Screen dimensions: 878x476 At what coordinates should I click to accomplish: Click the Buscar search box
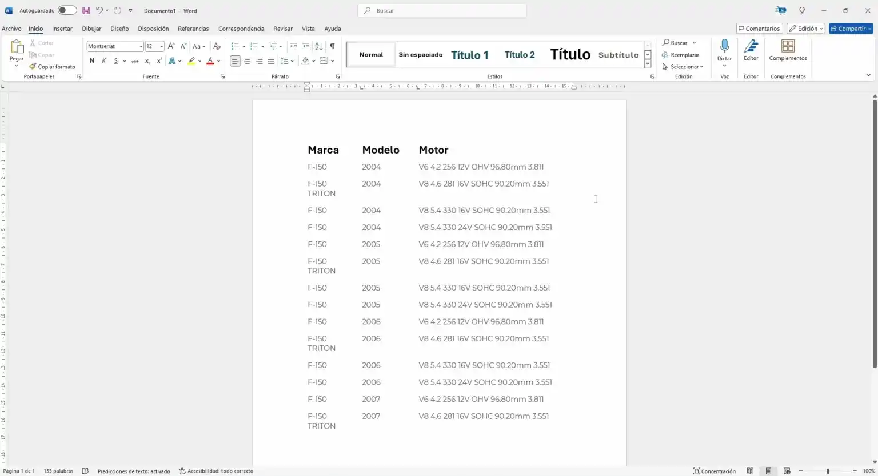pyautogui.click(x=442, y=10)
